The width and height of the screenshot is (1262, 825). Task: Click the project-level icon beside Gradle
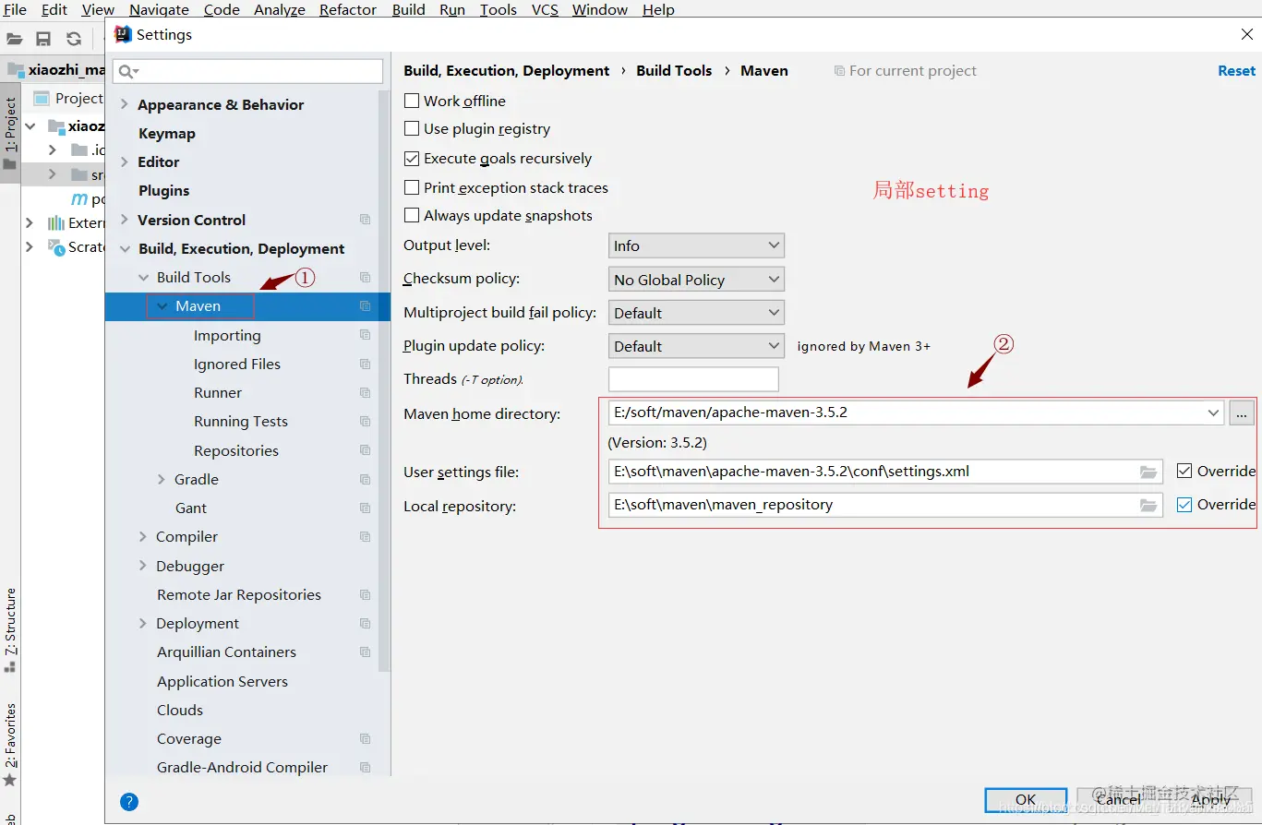point(365,479)
